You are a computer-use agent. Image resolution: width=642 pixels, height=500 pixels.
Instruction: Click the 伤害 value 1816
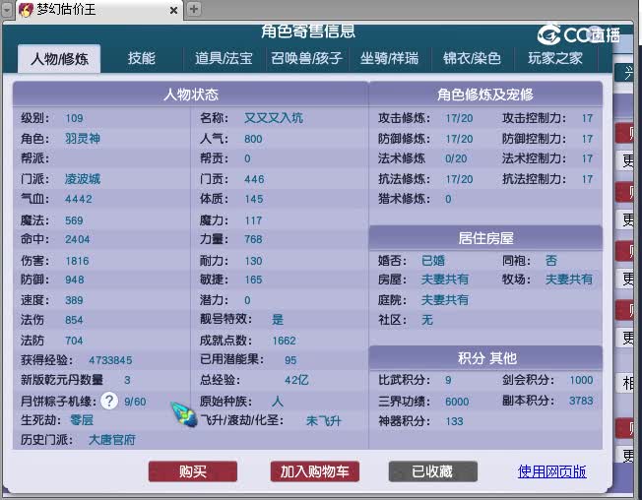click(77, 261)
